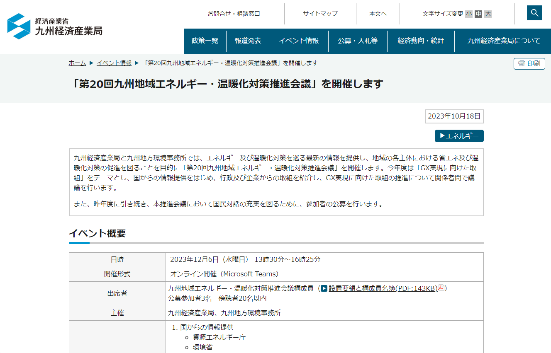This screenshot has width=551, height=353.
Task: Click the Kyushu METI logo
Action: pos(55,27)
